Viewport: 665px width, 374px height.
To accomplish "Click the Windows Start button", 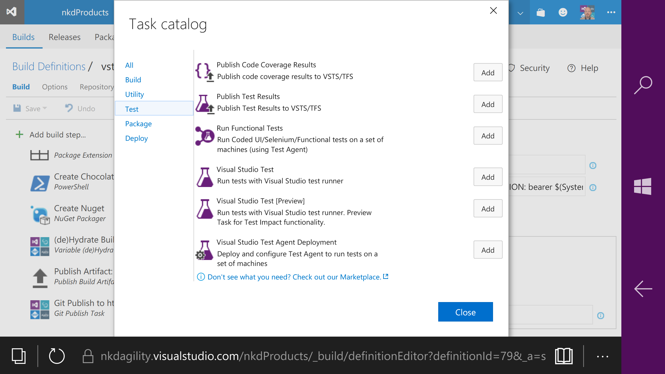I will click(x=643, y=186).
